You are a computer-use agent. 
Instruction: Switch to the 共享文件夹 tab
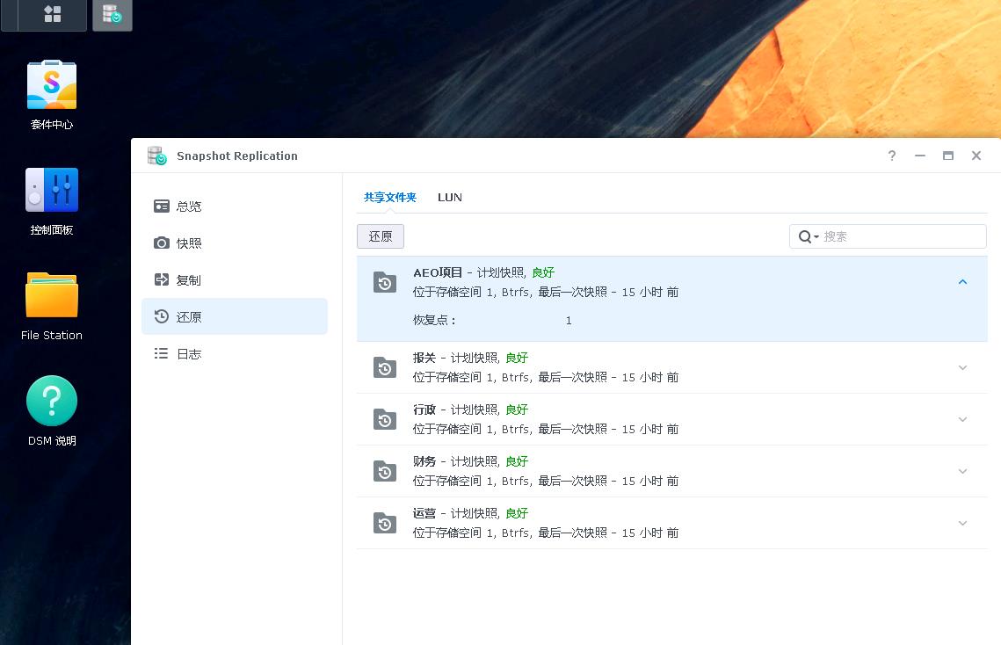[390, 198]
